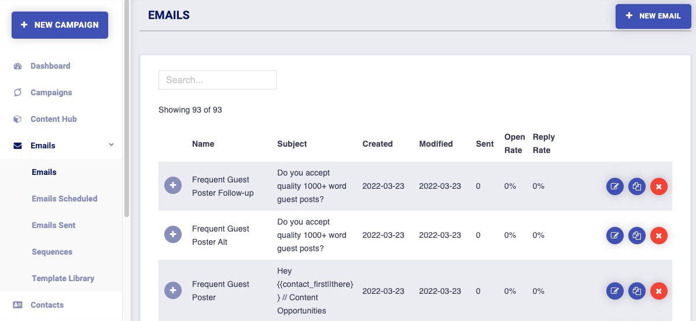This screenshot has height=321, width=696.
Task: Edit the Frequent Guest Poster Alt email
Action: (615, 236)
